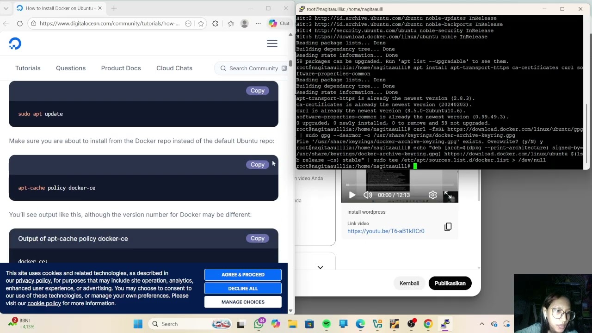View site information lock icon in address bar

[x=33, y=24]
